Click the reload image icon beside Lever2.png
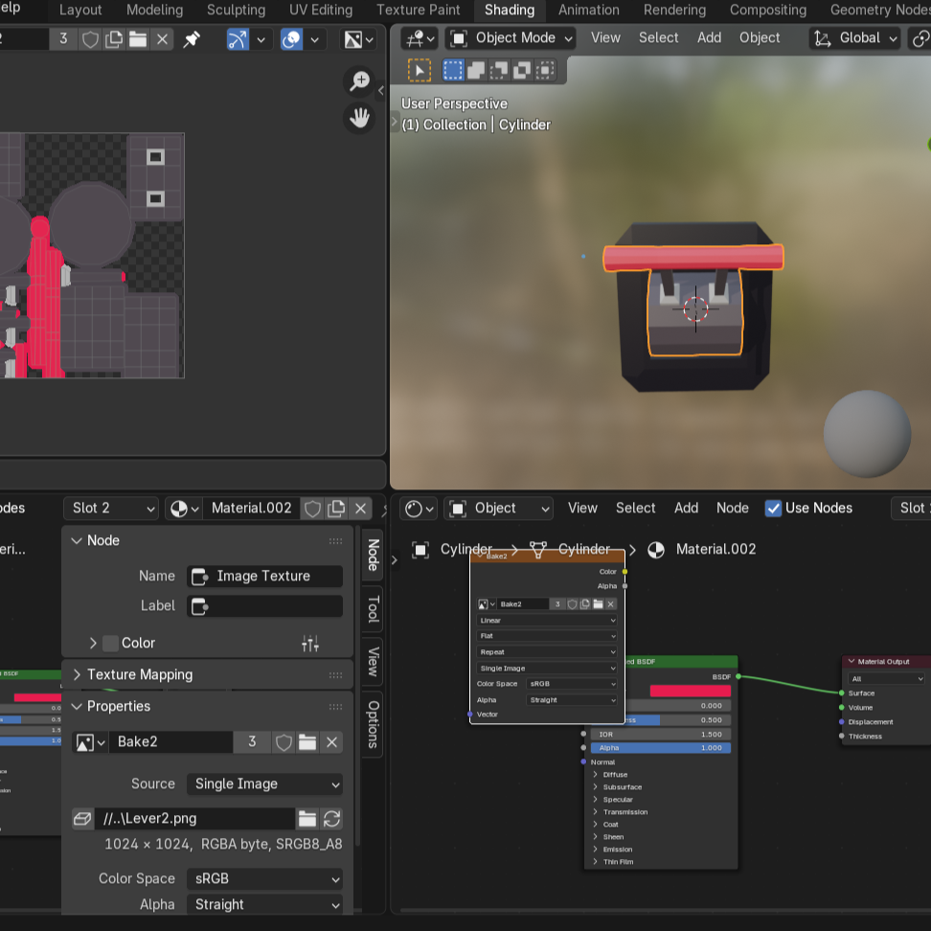 332,819
